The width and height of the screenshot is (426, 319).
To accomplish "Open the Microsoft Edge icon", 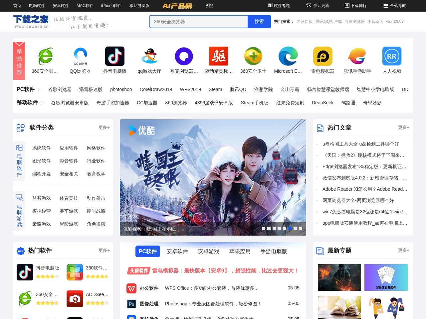I will pos(288,56).
